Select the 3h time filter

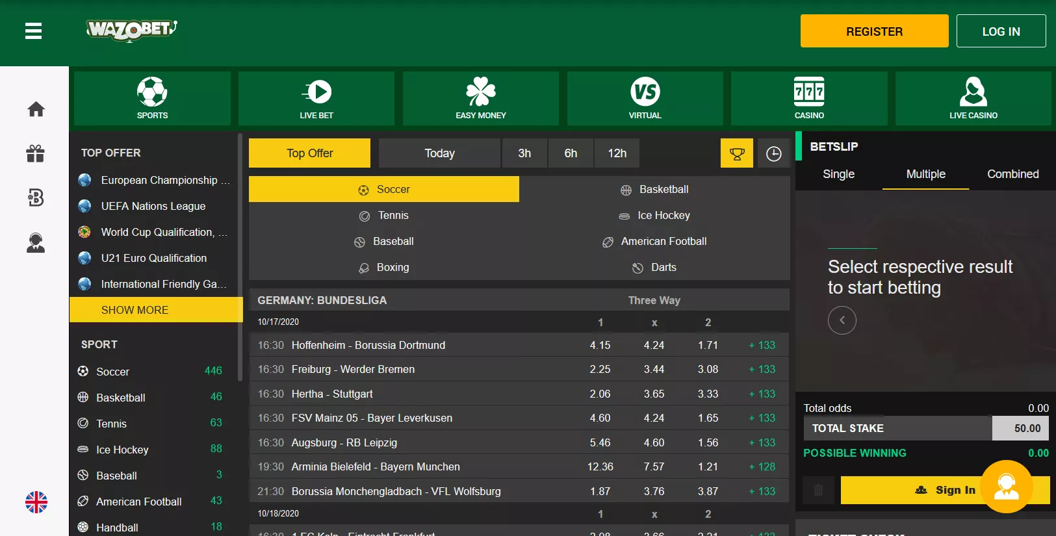click(524, 153)
